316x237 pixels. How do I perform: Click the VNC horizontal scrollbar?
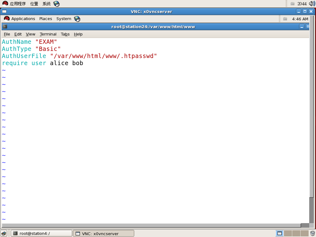tap(151, 225)
